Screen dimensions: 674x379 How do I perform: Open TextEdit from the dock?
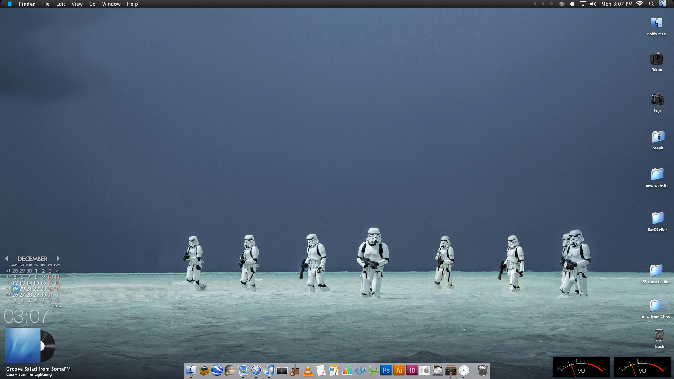pos(321,370)
